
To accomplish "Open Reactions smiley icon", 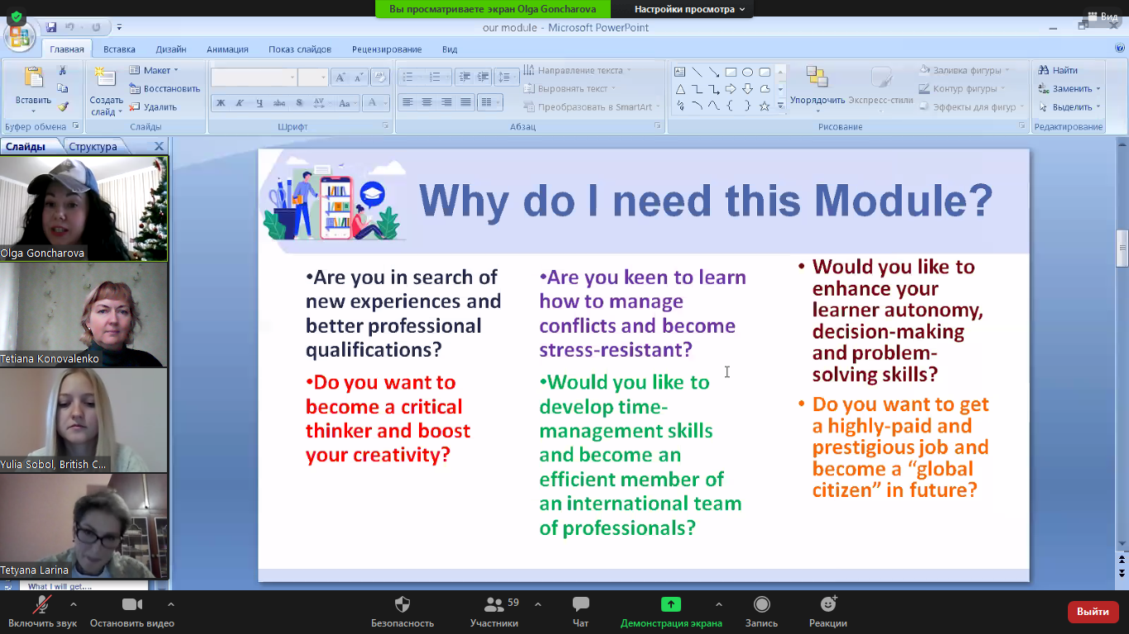I will click(x=827, y=605).
